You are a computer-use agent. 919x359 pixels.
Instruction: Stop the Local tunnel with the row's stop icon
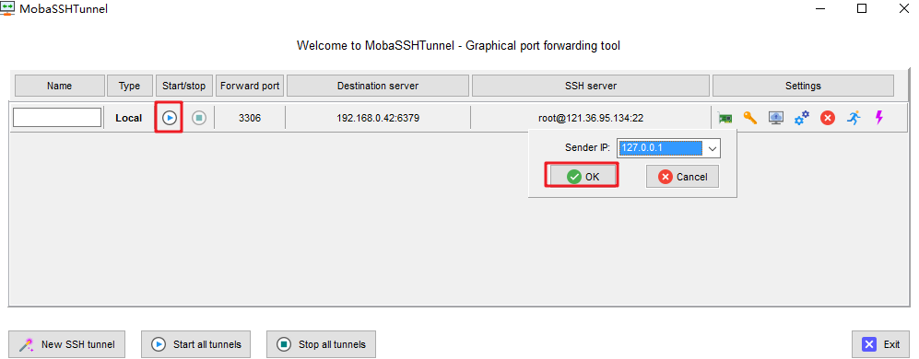(x=199, y=118)
